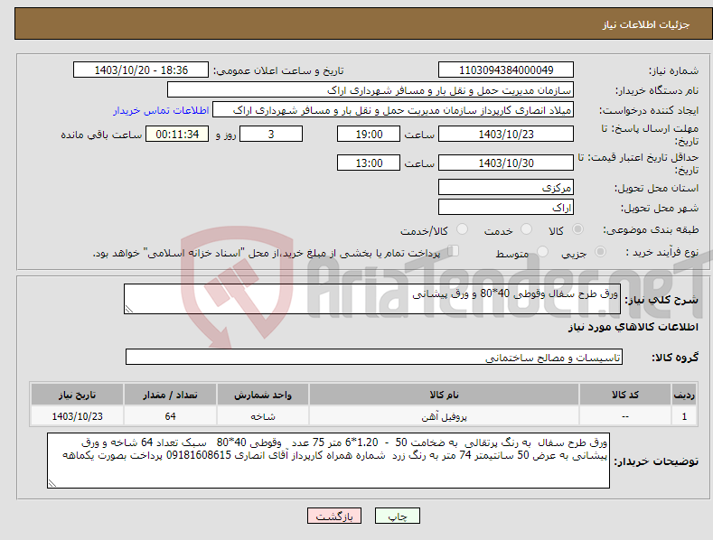Click the شماره نیاز label

673,70
